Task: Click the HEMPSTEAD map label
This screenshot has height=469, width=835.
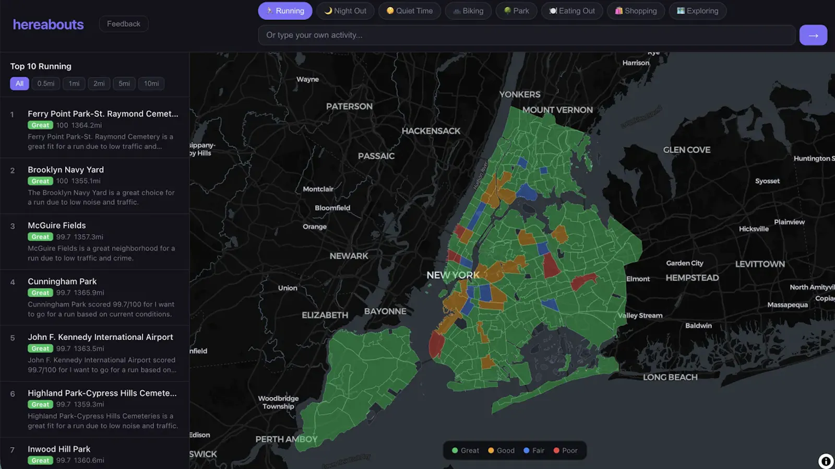Action: coord(692,278)
